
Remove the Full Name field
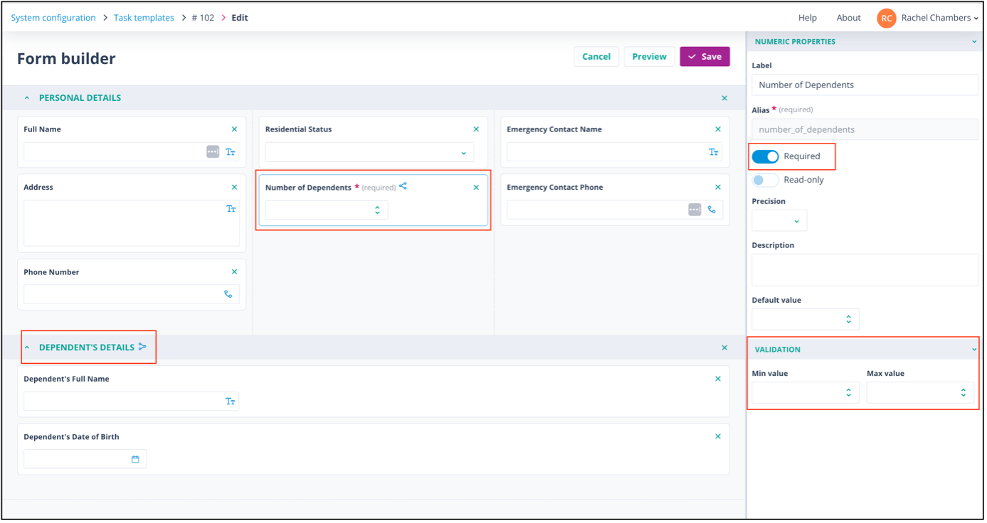[x=234, y=129]
